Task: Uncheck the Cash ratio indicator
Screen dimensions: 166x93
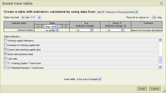Action: pos(5,58)
